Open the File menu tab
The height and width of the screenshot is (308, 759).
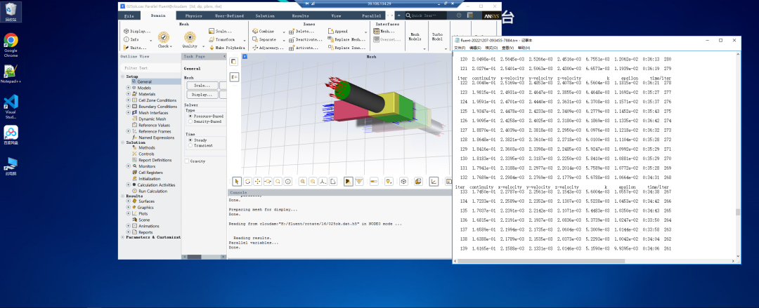pos(129,16)
